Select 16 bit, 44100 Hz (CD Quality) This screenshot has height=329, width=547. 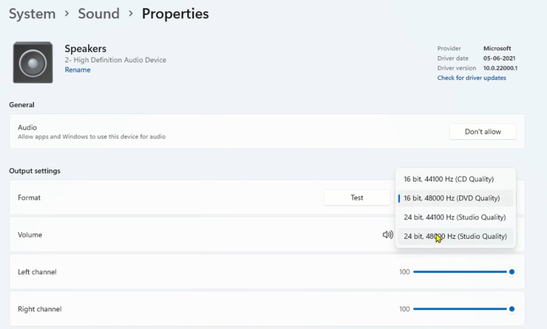pos(455,179)
